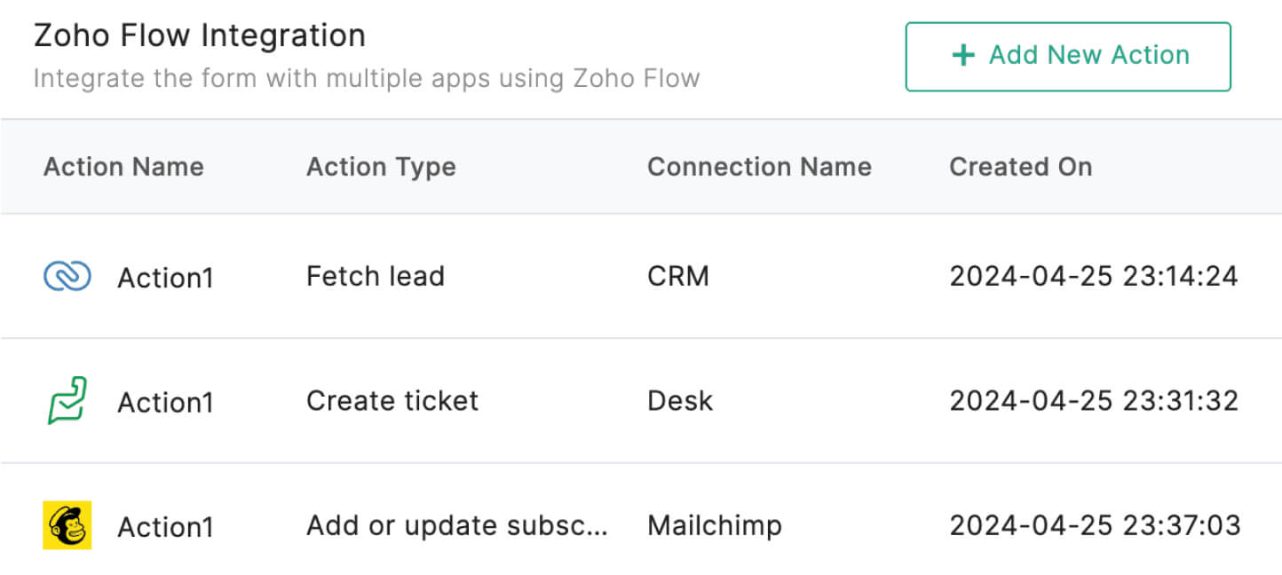Sort by the Action Name column header
Viewport: 1282px width, 575px height.
(123, 167)
